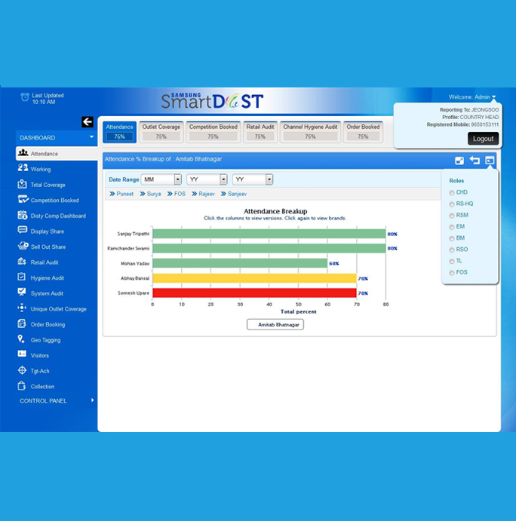516x521 pixels.
Task: Click the Logout button
Action: (483, 139)
